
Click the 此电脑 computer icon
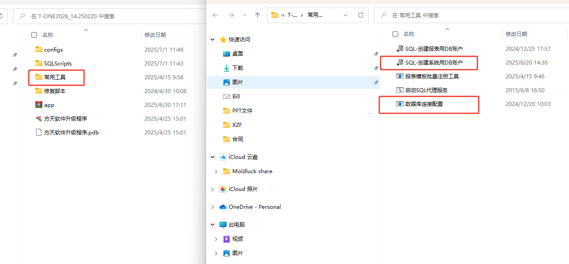pos(223,224)
